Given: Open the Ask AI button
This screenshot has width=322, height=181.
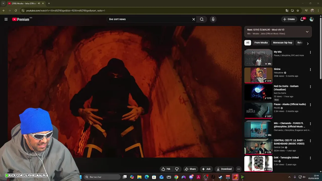Looking at the screenshot, I should click(206, 169).
